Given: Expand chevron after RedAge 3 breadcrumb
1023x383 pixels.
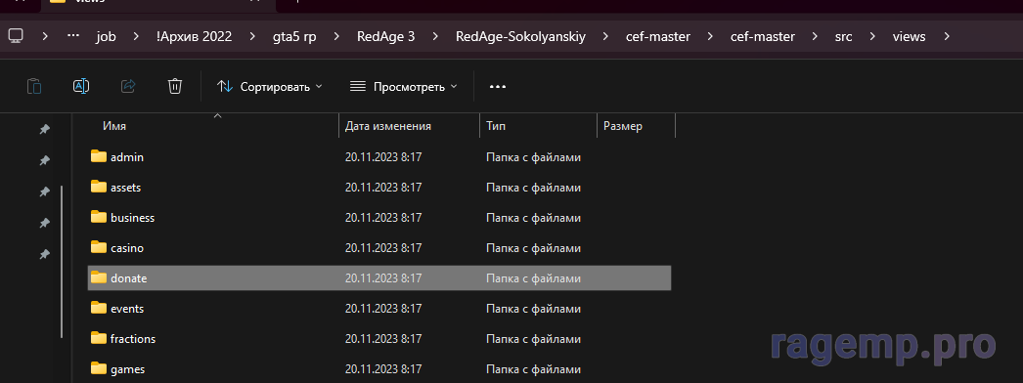Looking at the screenshot, I should click(435, 36).
